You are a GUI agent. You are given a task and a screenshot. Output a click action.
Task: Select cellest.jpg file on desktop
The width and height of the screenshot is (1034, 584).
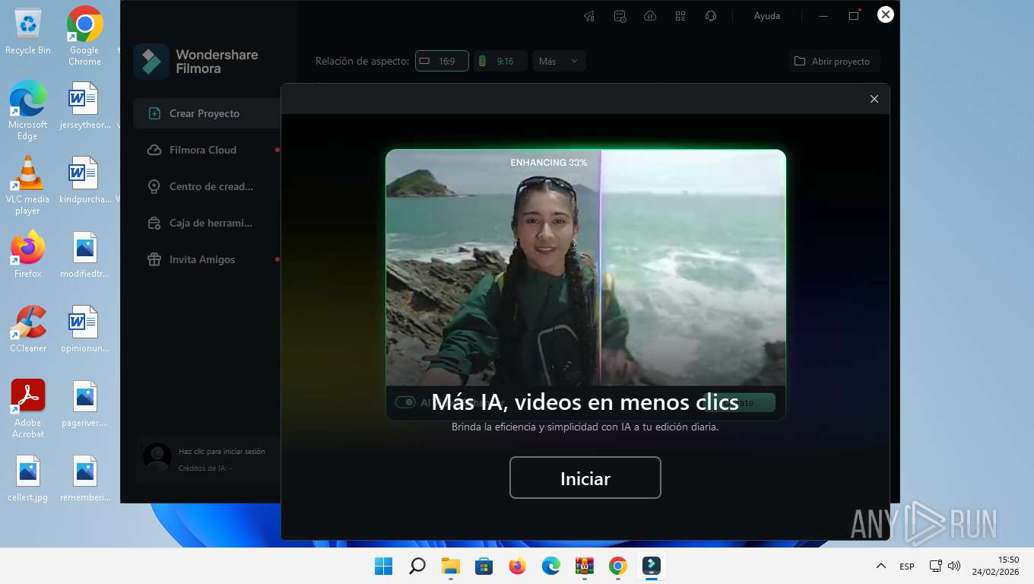28,478
